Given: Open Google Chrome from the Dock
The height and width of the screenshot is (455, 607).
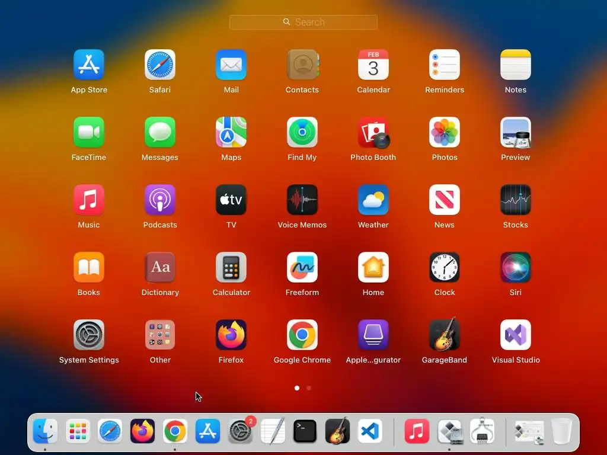Looking at the screenshot, I should [x=175, y=431].
